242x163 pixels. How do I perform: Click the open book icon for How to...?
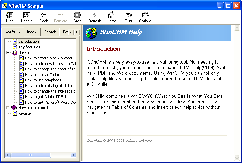[14, 52]
